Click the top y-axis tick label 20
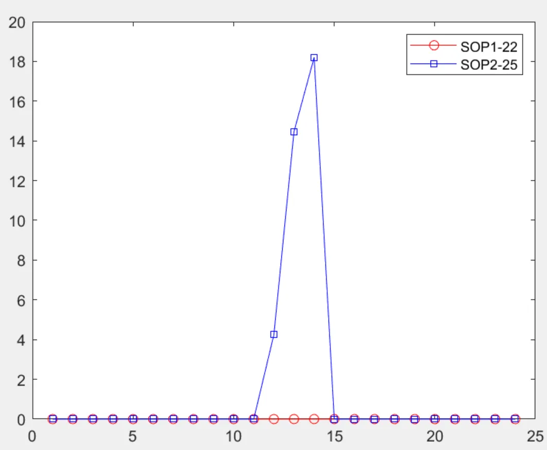This screenshot has width=547, height=450. tap(18, 23)
